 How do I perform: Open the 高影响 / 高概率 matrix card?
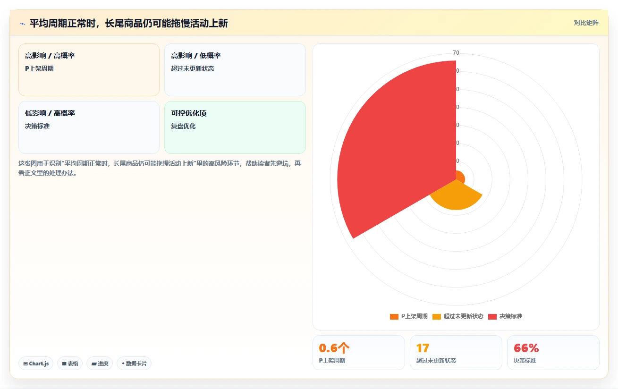[x=89, y=70]
